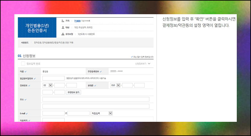Click the 휴대폰 label
Image resolution: width=251 pixels, height=136 pixels.
(91, 86)
